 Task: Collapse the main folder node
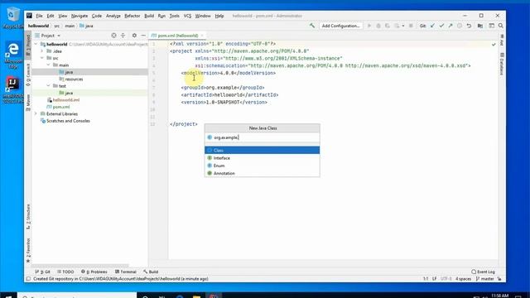click(x=48, y=65)
